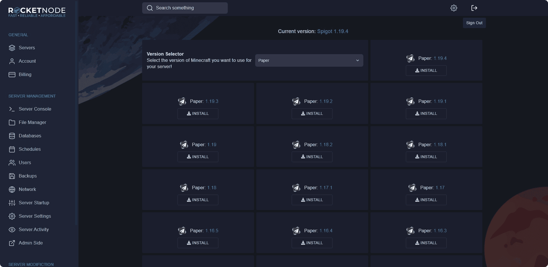Go to Account settings page
This screenshot has height=267, width=548.
tap(27, 61)
